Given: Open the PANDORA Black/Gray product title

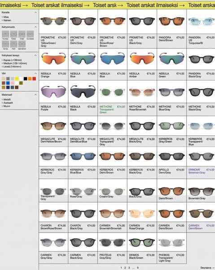Looking at the screenshot, I should point(195,75).
